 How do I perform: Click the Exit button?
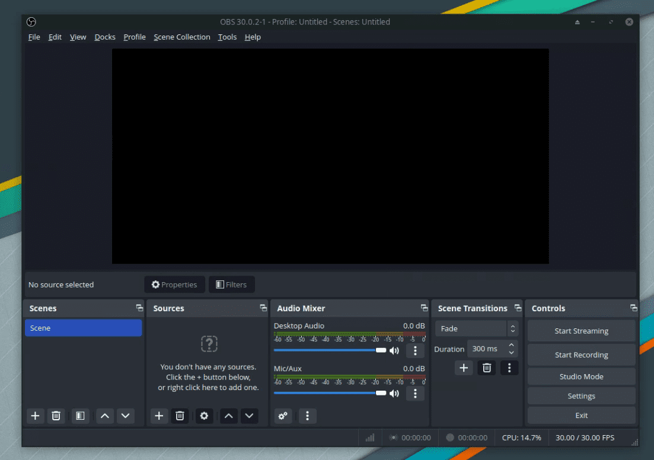pos(581,416)
